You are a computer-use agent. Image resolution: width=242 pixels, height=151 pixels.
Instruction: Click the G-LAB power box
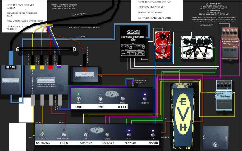pyautogui.click(x=133, y=43)
